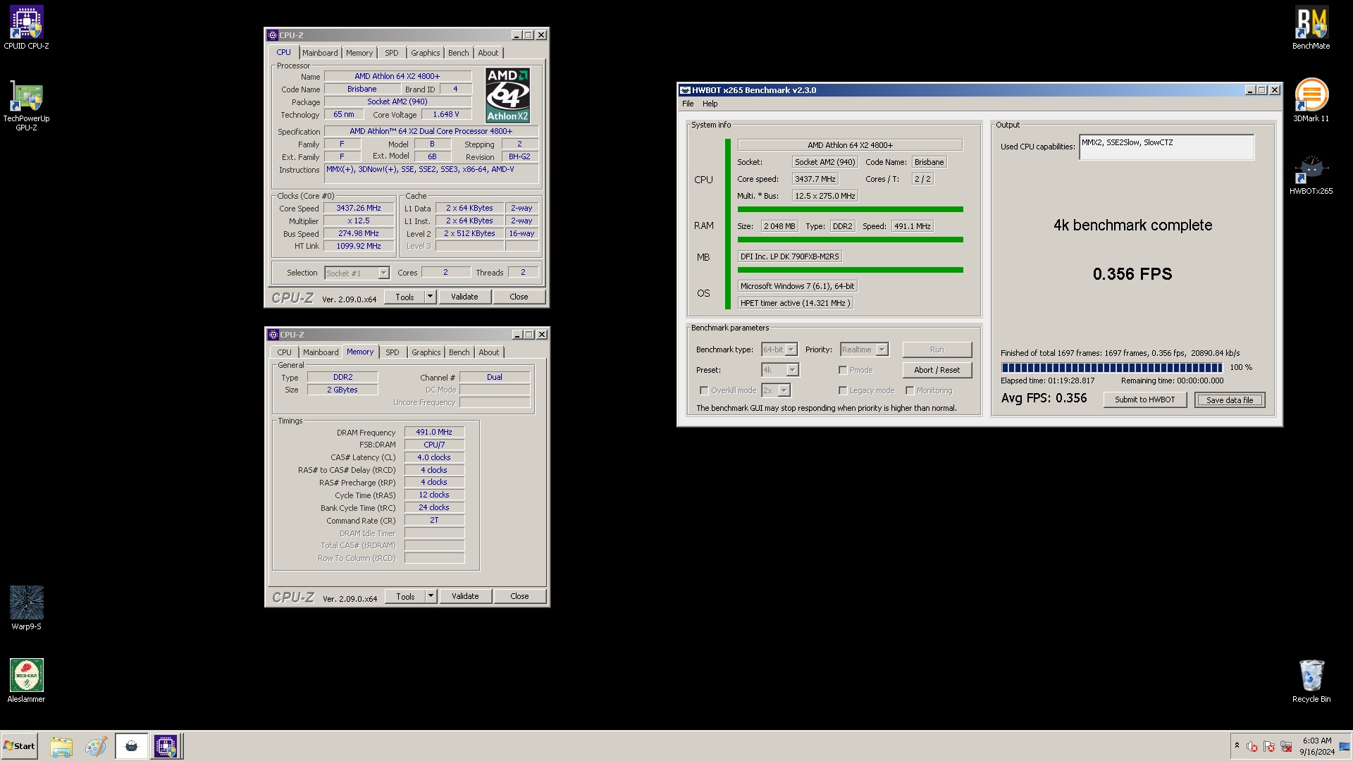Image resolution: width=1353 pixels, height=761 pixels.
Task: Click the benchmark progress bar at 100 %
Action: pos(1111,368)
